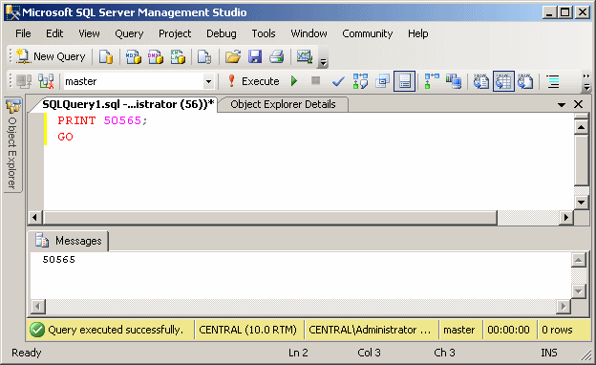Open the active files dropdown arrow

tap(562, 104)
